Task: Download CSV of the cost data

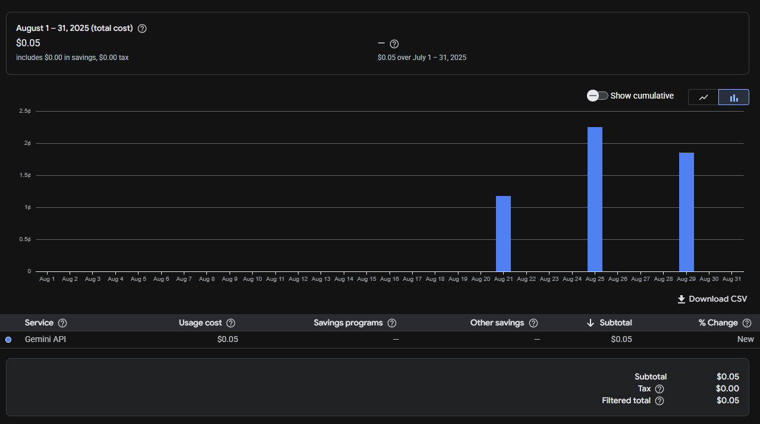Action: (x=712, y=299)
